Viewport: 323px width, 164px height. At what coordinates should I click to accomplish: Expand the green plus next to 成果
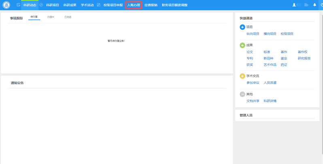click(242, 45)
